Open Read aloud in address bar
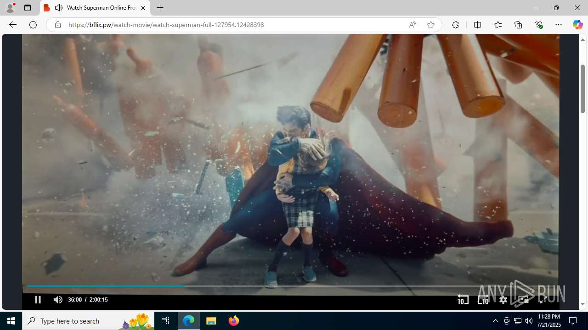The width and height of the screenshot is (588, 330). click(413, 25)
